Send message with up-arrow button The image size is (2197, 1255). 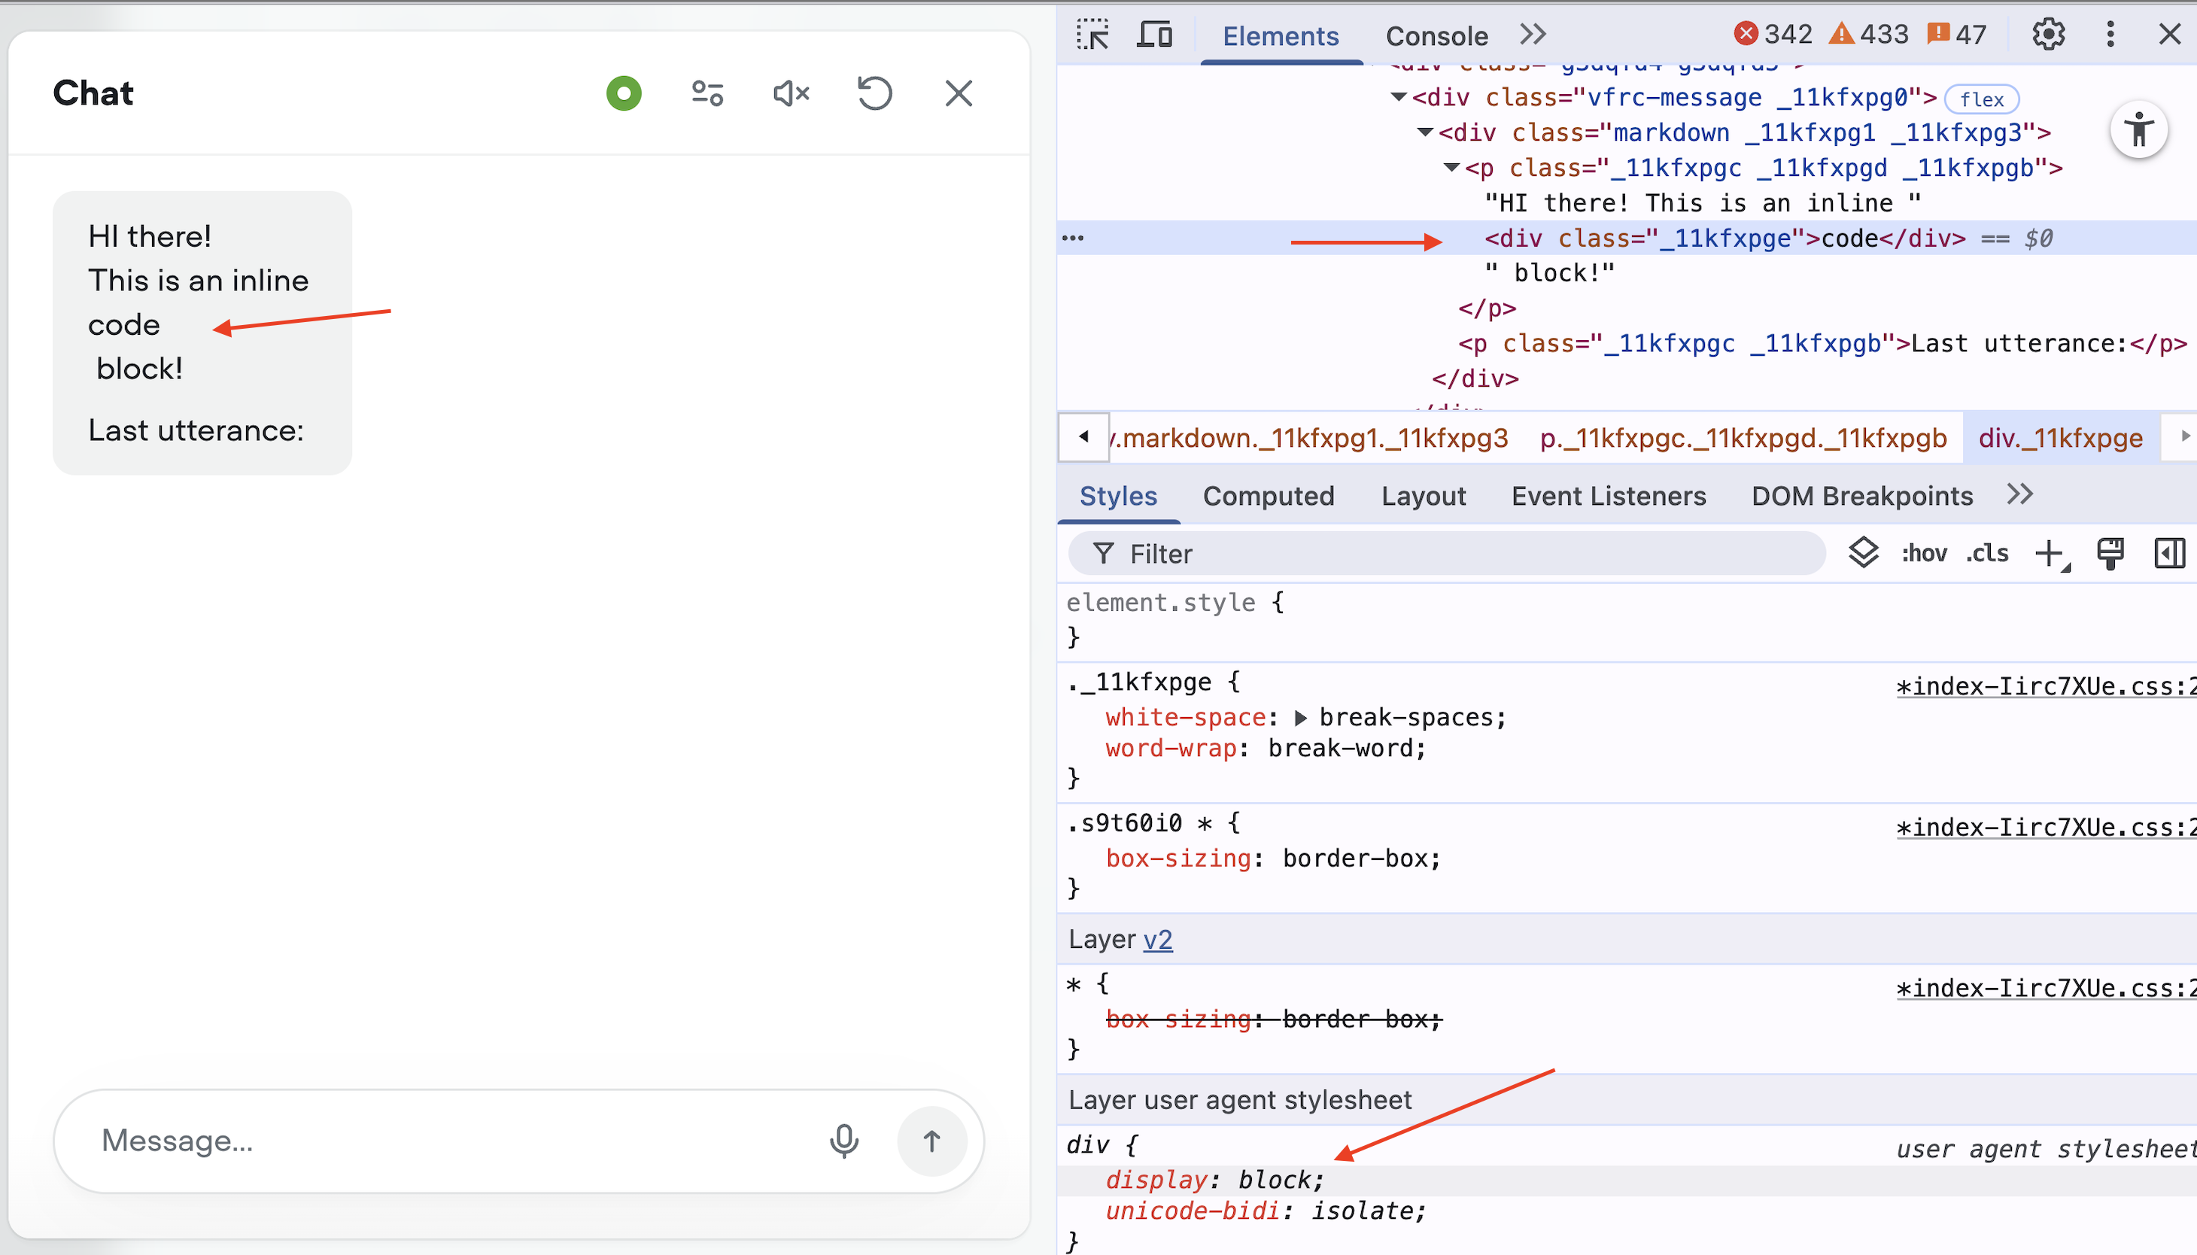click(x=931, y=1141)
